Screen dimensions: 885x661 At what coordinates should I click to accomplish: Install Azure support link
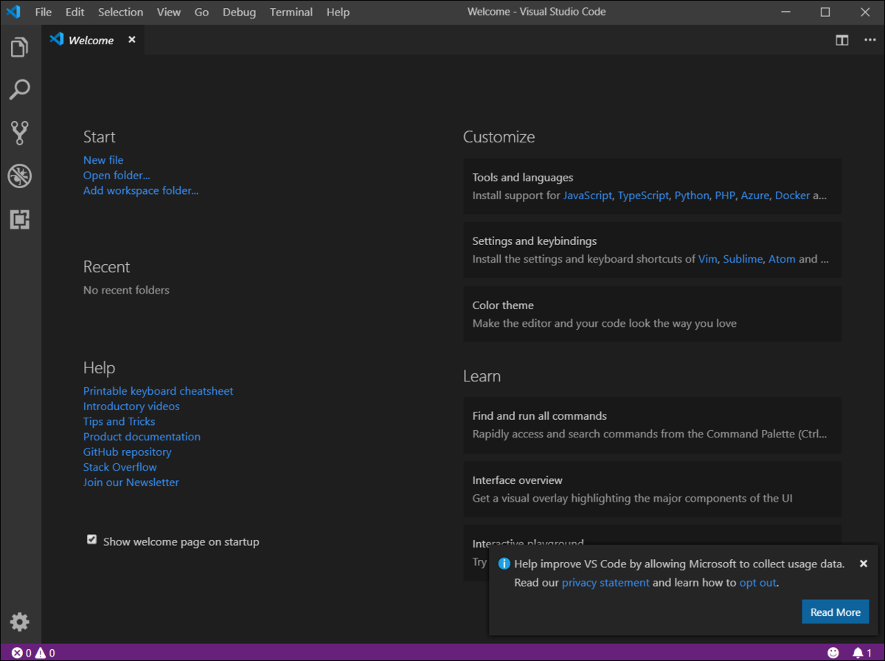click(x=755, y=195)
